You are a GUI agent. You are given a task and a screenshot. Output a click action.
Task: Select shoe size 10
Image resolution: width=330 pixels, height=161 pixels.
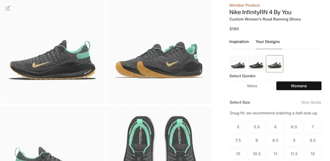point(238,154)
